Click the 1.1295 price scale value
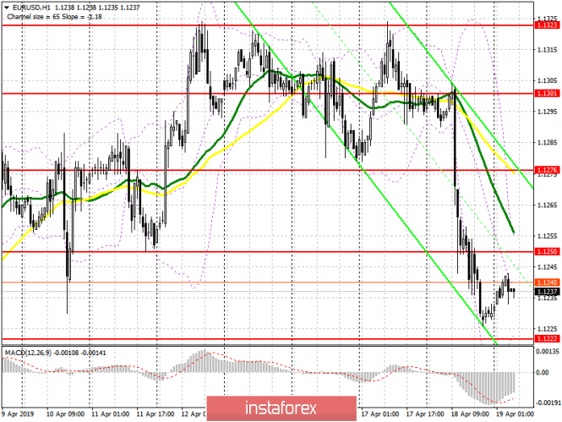This screenshot has width=562, height=422. pyautogui.click(x=548, y=112)
